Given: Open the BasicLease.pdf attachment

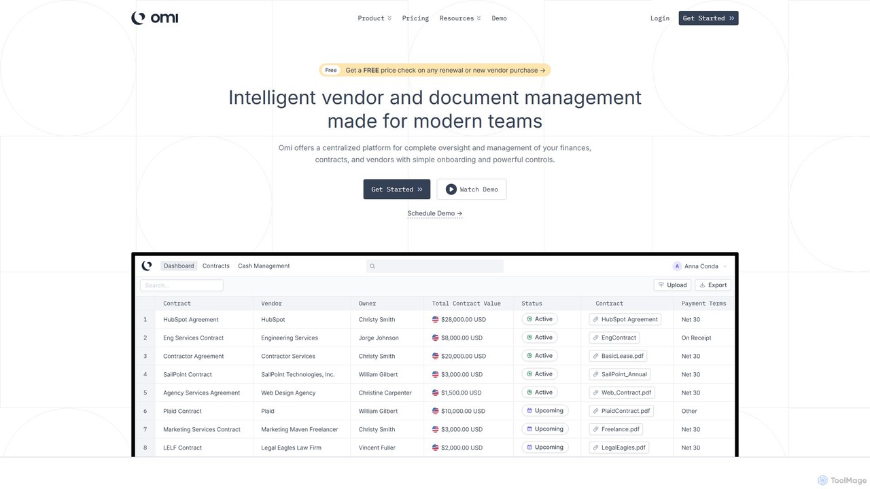Looking at the screenshot, I should 618,356.
